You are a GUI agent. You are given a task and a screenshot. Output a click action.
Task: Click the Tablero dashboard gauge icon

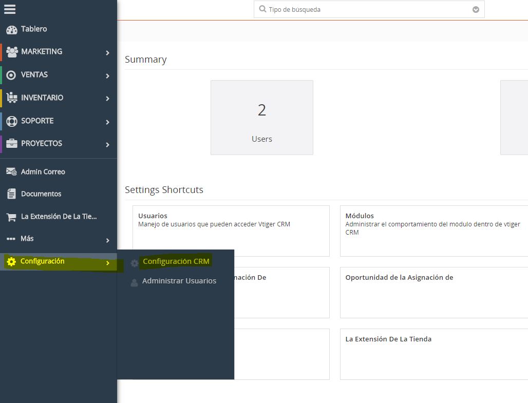[12, 30]
